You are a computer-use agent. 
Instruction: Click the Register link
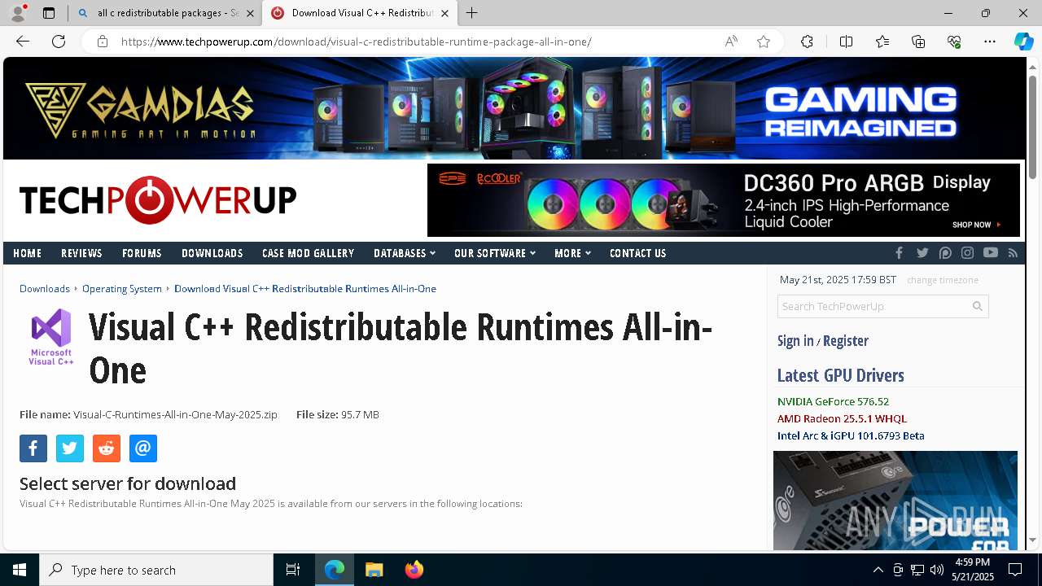point(846,341)
